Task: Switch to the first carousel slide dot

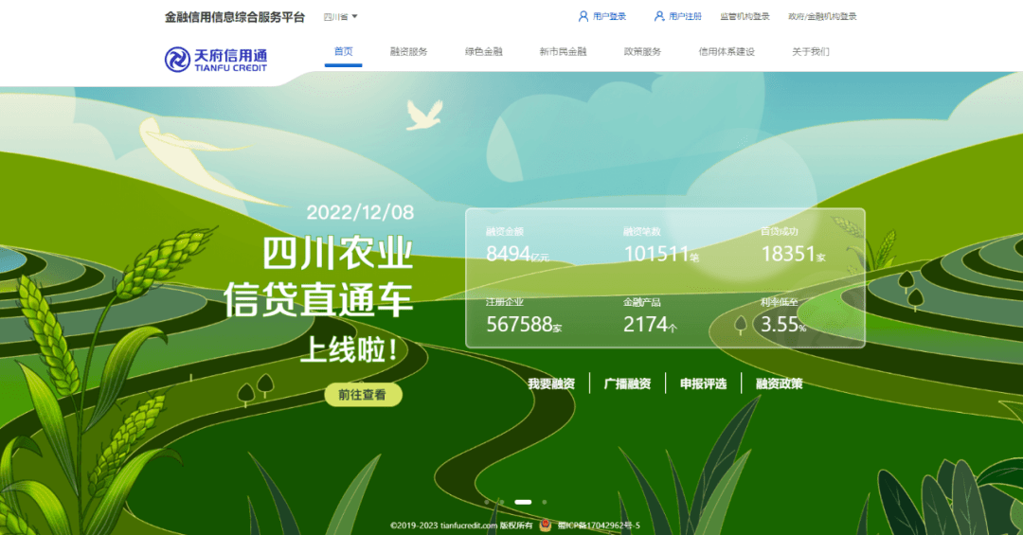Action: click(487, 502)
